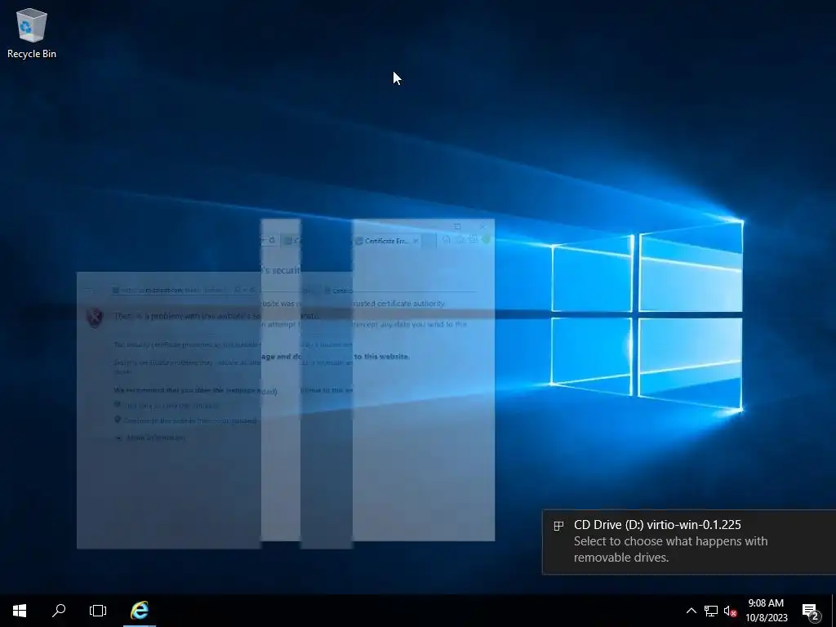Image resolution: width=836 pixels, height=627 pixels.
Task: Open the Windows Start menu
Action: pyautogui.click(x=20, y=611)
